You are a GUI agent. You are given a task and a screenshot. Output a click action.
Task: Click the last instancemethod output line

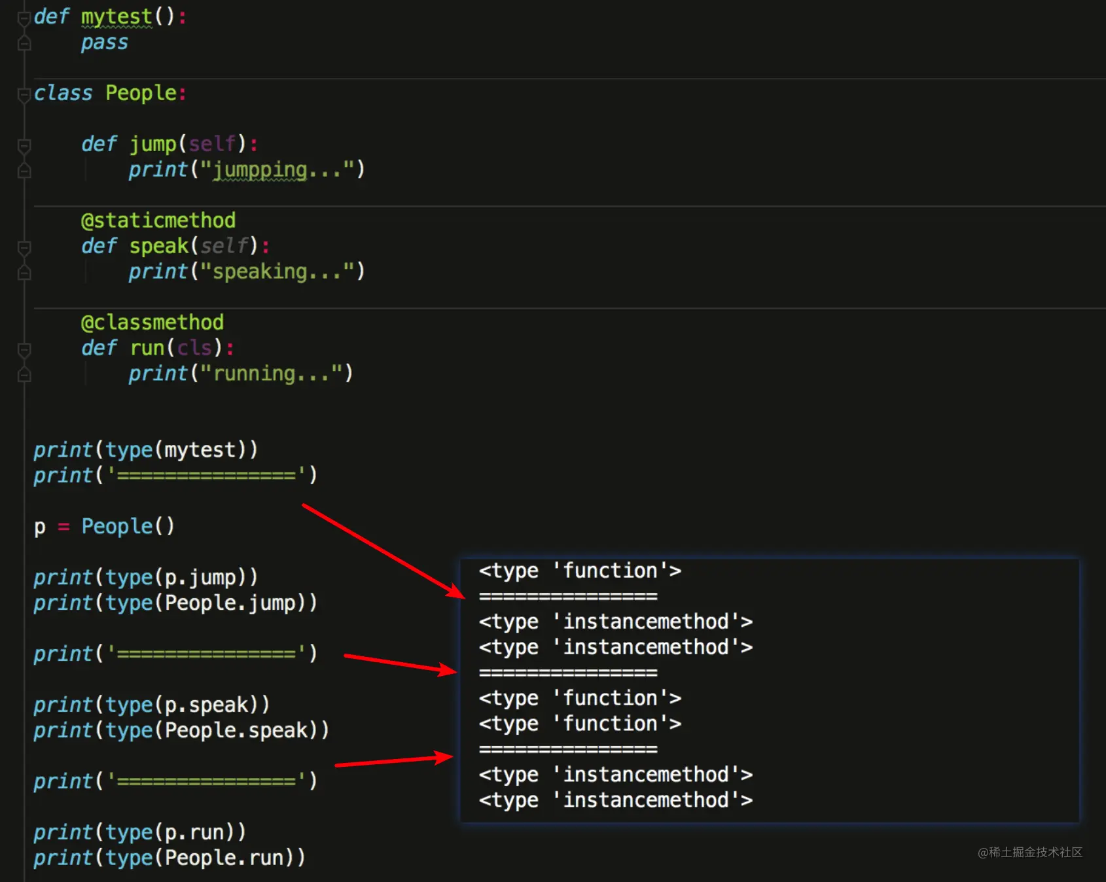[616, 800]
